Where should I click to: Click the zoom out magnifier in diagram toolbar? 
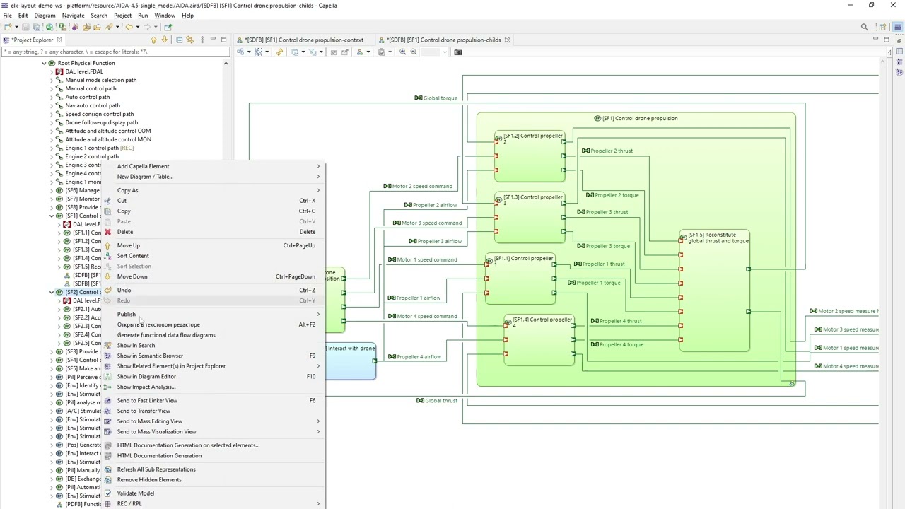tap(414, 52)
